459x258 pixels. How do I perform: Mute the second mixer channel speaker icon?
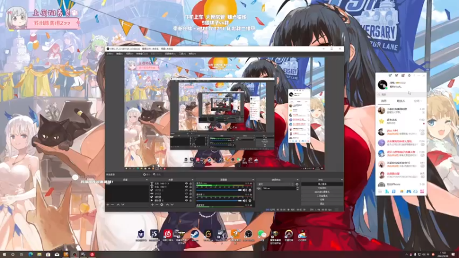point(245,201)
